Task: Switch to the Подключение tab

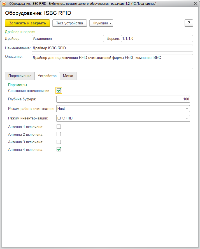Action: pos(20,76)
